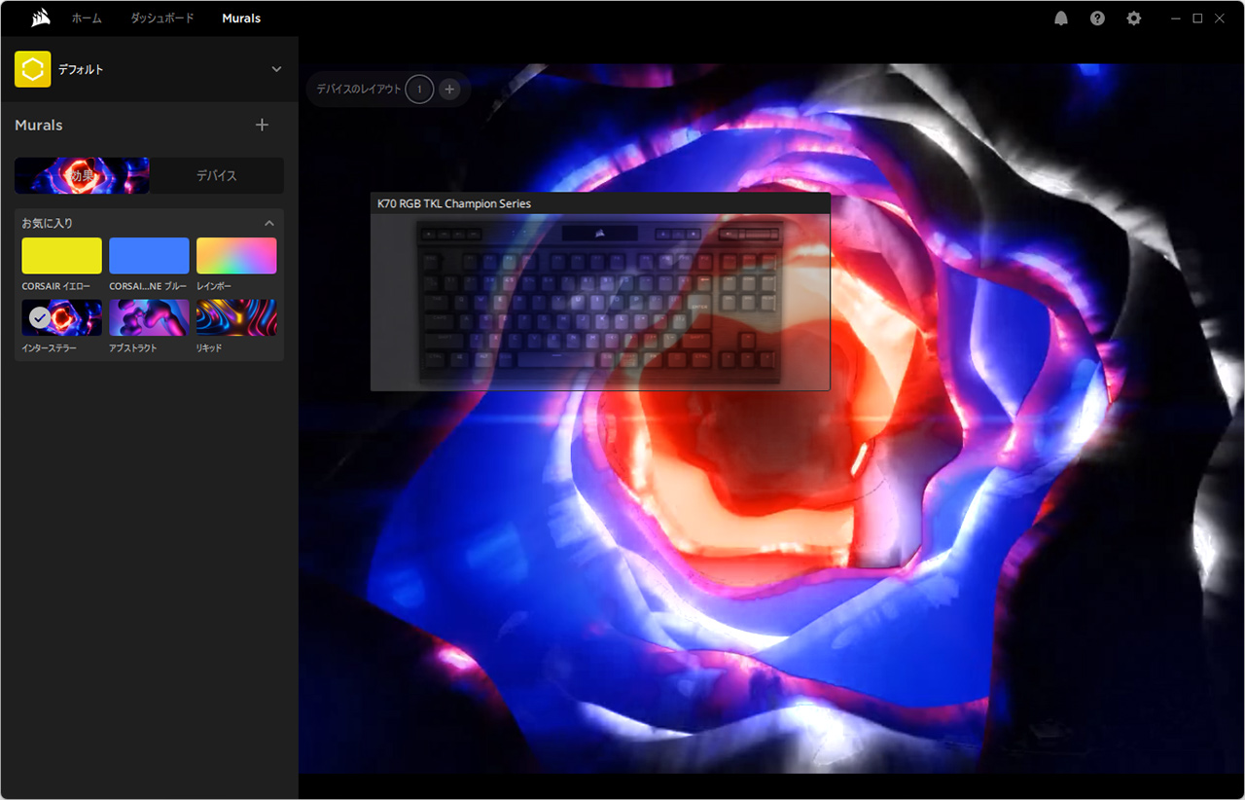Click the yellow default profile icon
This screenshot has width=1245, height=800.
pos(32,69)
